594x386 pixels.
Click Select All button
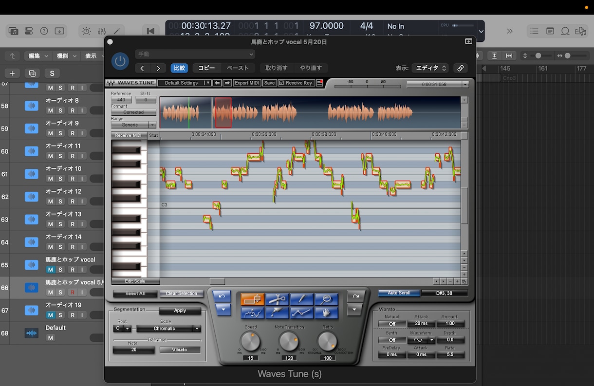135,294
